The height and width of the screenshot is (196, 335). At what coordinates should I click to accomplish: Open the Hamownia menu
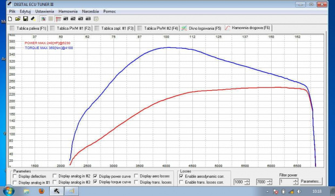tap(68, 11)
